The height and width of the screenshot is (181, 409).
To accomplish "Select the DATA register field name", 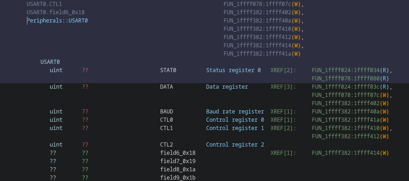I will 167,87.
